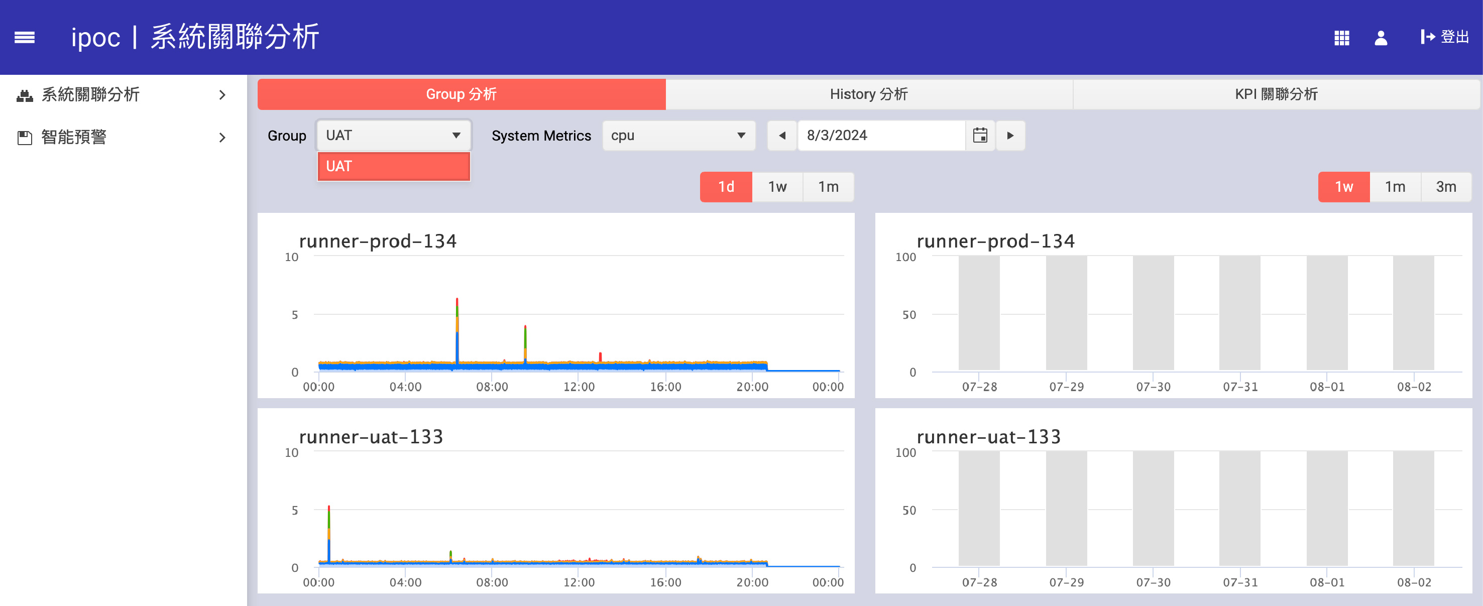1483x606 pixels.
Task: Click the runner-uat-133 line chart title
Action: pyautogui.click(x=371, y=436)
